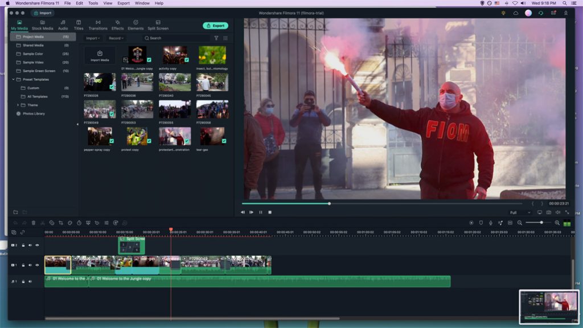
Task: Open the Record dropdown menu
Action: point(116,38)
